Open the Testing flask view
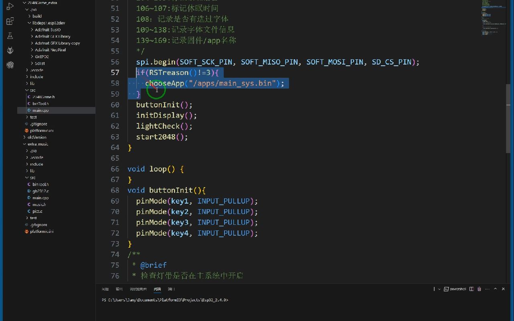This screenshot has width=514, height=321. click(x=10, y=36)
